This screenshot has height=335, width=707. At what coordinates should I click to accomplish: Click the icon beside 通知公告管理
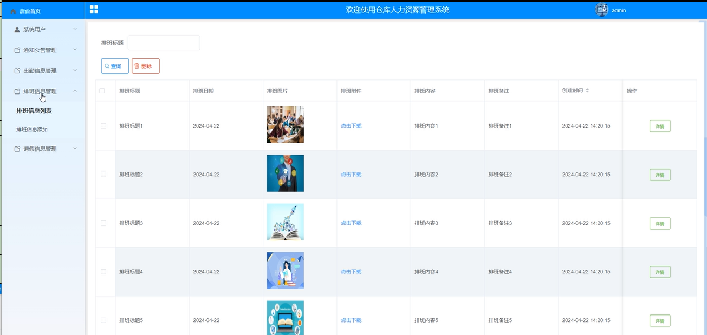17,50
